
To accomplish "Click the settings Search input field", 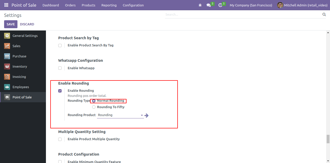I will click(x=243, y=15).
